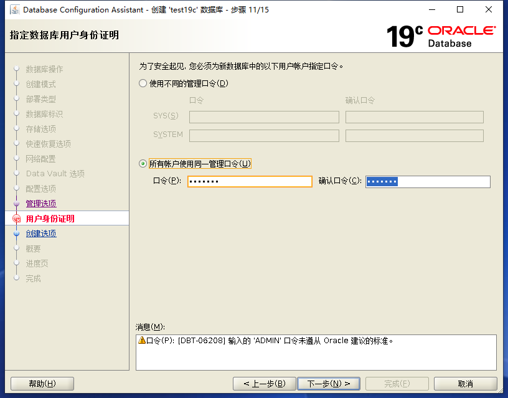Go to the 管理选项 step link
This screenshot has width=508, height=398.
coord(41,204)
